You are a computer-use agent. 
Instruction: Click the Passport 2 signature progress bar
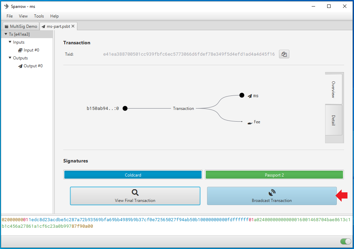click(274, 175)
